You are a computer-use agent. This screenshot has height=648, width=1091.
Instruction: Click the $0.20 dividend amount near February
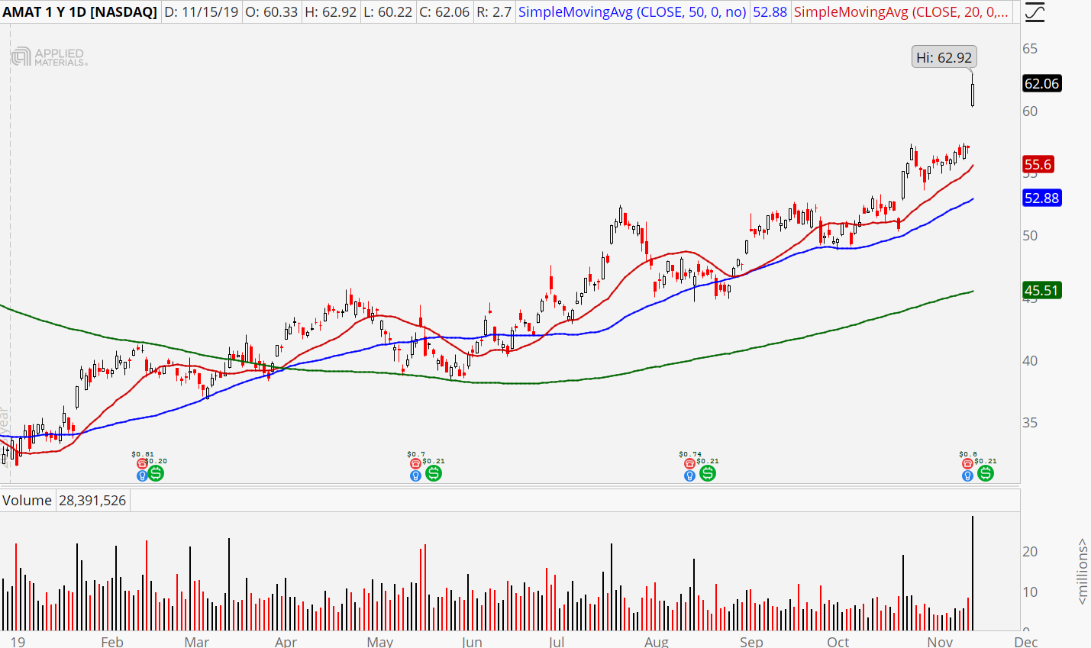(157, 461)
